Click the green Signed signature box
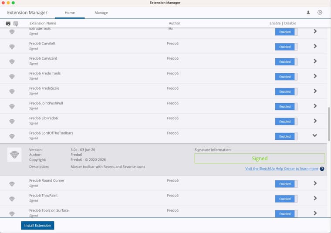 click(260, 158)
